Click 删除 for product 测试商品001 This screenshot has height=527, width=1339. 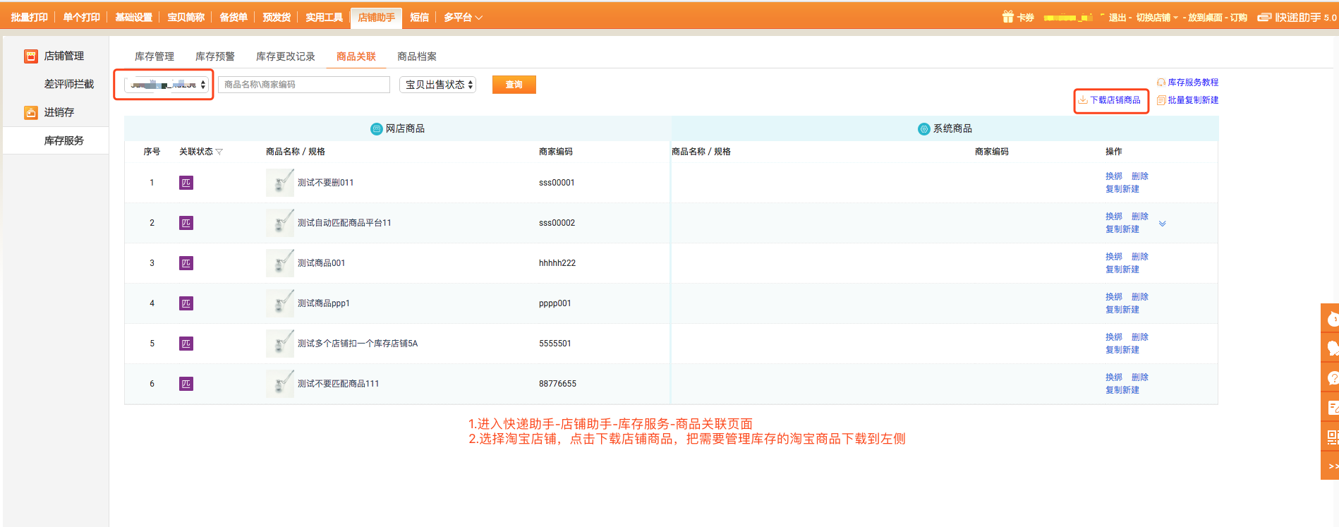click(1140, 257)
